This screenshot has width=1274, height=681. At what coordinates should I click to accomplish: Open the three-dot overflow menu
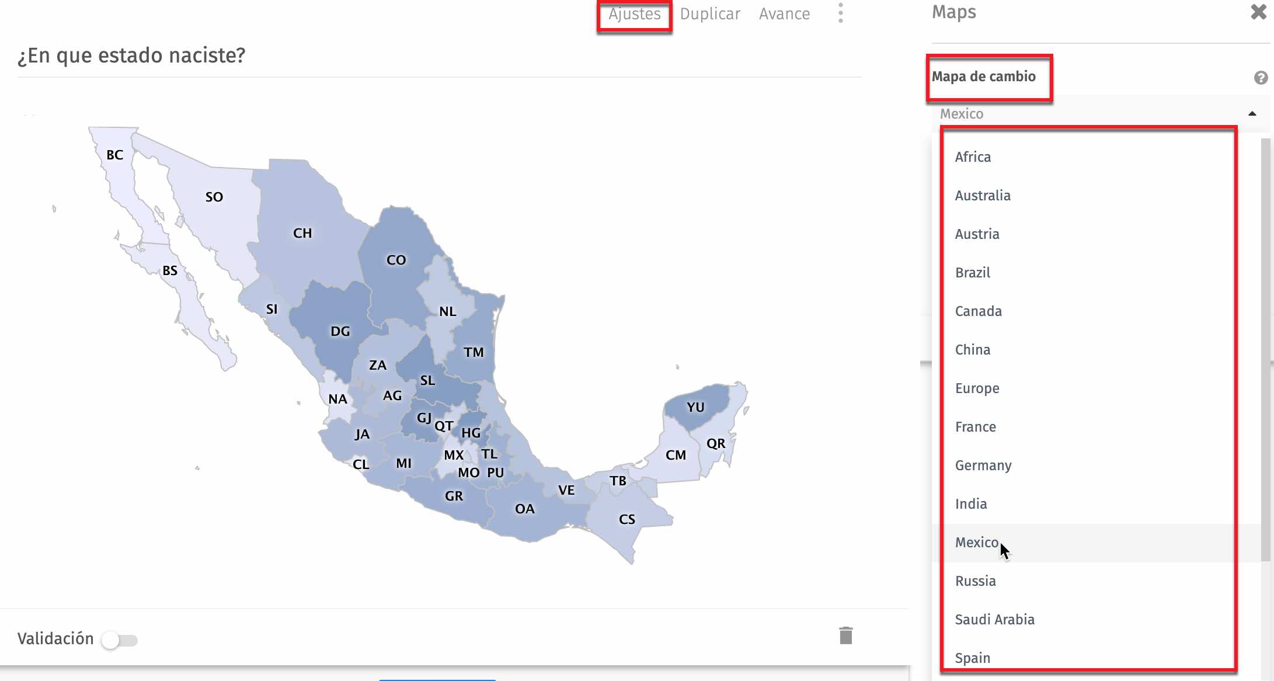click(x=841, y=13)
